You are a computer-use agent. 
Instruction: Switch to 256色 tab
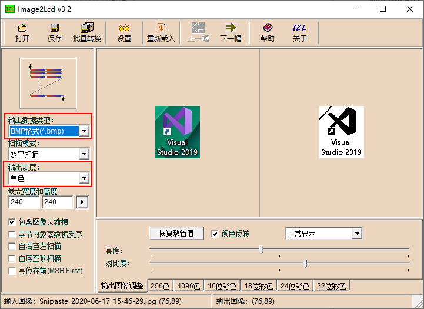tap(160, 285)
